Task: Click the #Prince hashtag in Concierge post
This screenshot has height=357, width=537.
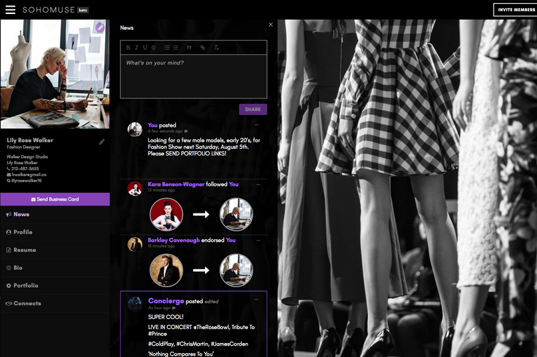Action: [158, 334]
